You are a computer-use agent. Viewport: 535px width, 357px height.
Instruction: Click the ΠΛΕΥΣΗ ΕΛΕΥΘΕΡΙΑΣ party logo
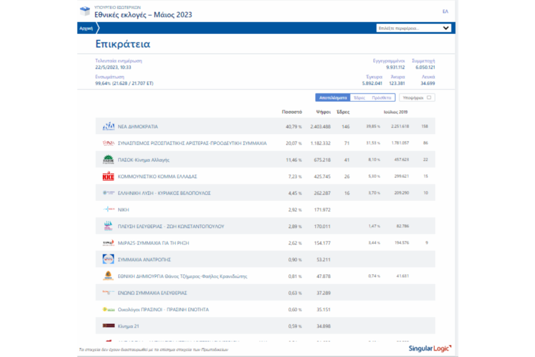(x=108, y=226)
